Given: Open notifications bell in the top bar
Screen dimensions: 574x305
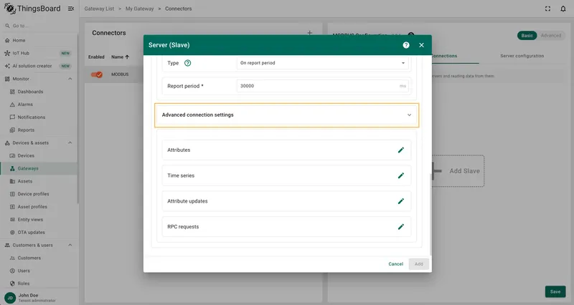Looking at the screenshot, I should pyautogui.click(x=563, y=9).
